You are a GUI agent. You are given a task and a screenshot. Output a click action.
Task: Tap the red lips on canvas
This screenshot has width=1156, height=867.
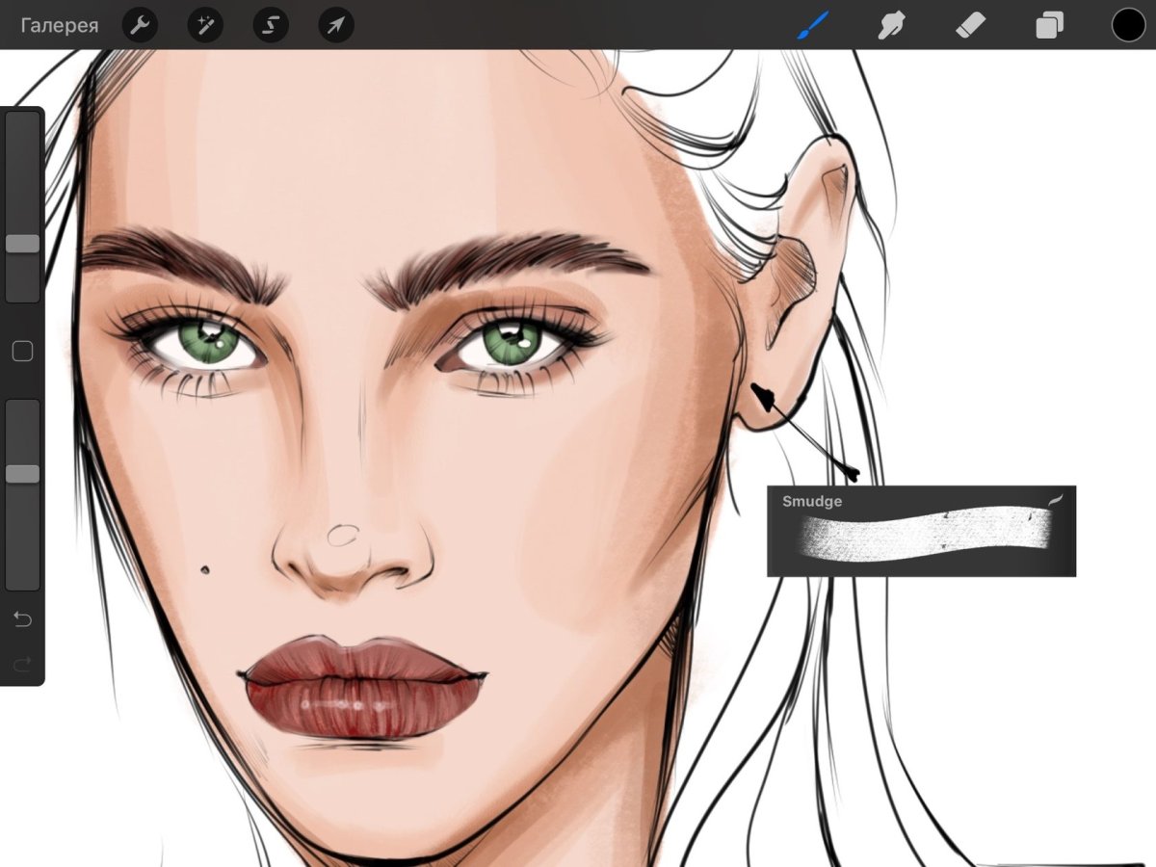pyautogui.click(x=359, y=689)
